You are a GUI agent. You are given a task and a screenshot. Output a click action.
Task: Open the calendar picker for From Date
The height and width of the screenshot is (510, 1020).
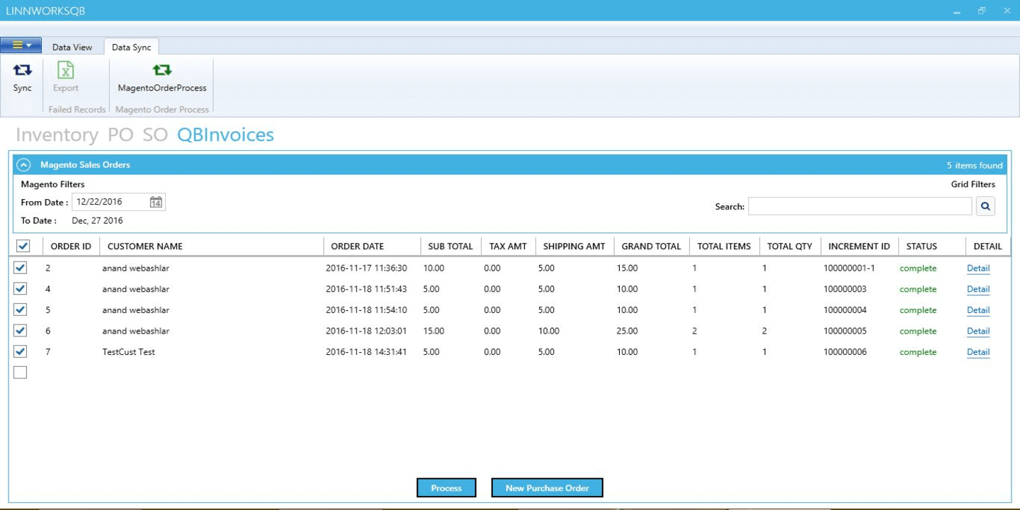[156, 203]
